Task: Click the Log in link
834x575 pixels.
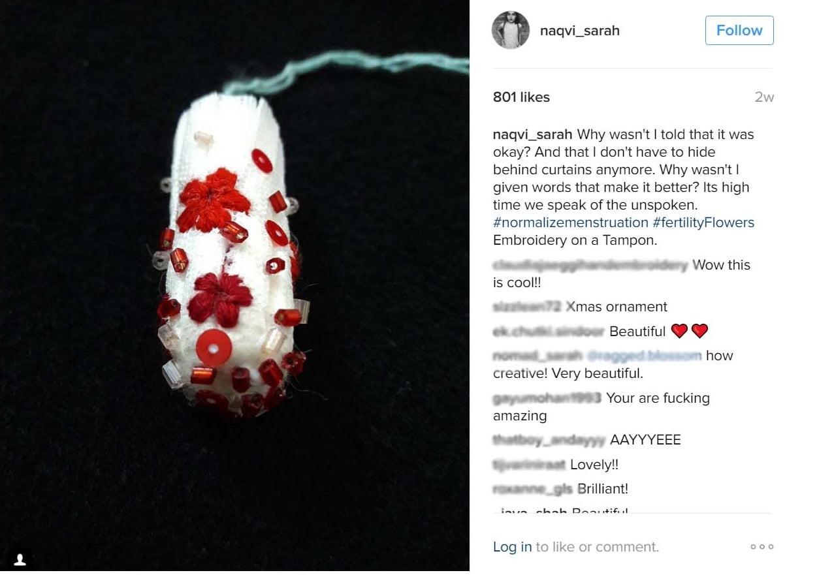Action: [513, 547]
